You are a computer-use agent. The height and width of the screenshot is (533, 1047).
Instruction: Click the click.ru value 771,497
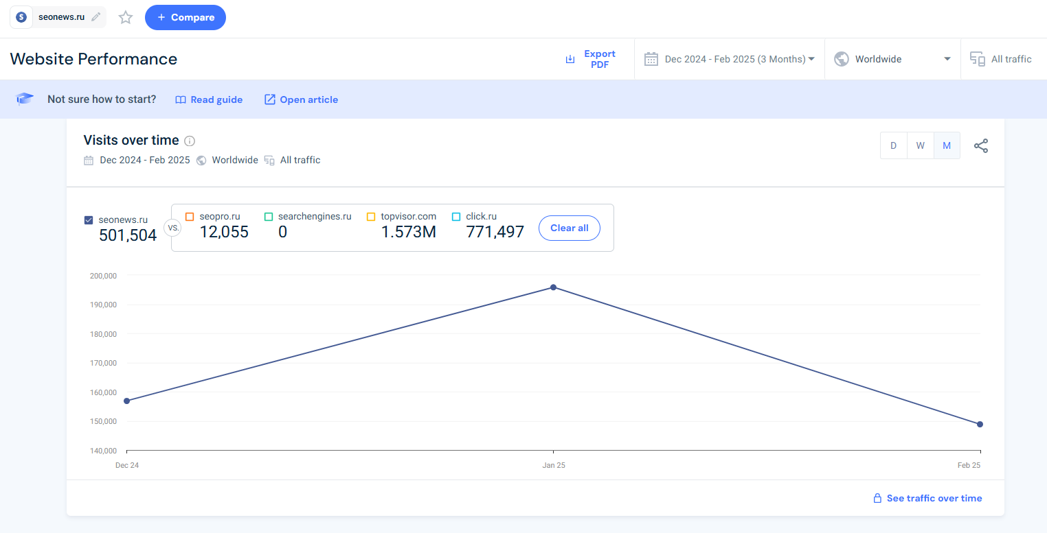pyautogui.click(x=495, y=232)
